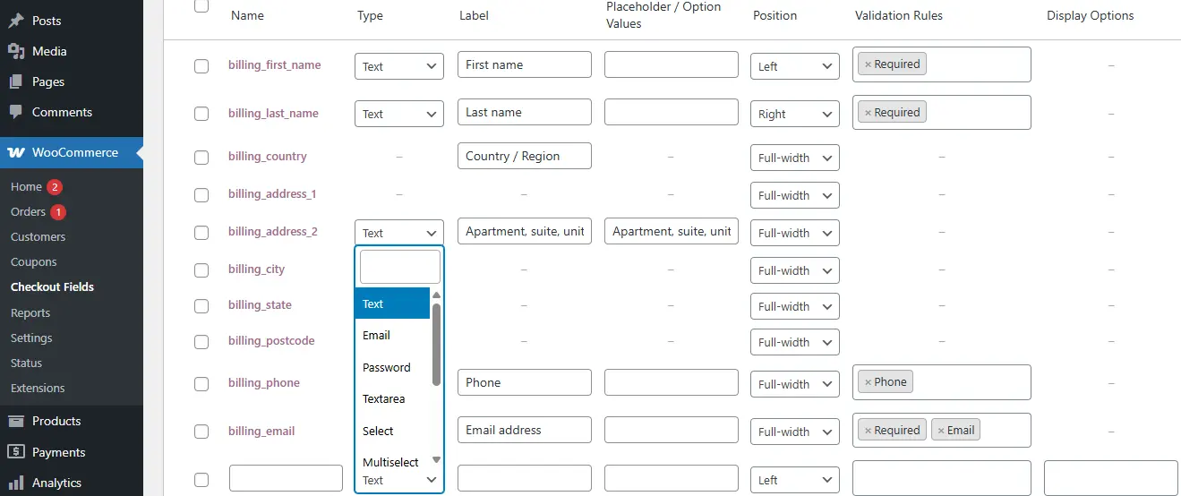
Task: Check the billing_address_2 row checkbox
Action: coord(201,233)
